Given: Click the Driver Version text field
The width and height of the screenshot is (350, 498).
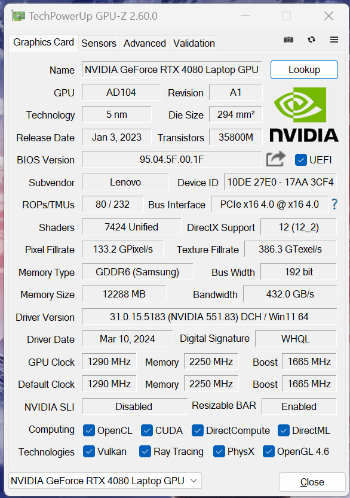Looking at the screenshot, I should pos(209,317).
